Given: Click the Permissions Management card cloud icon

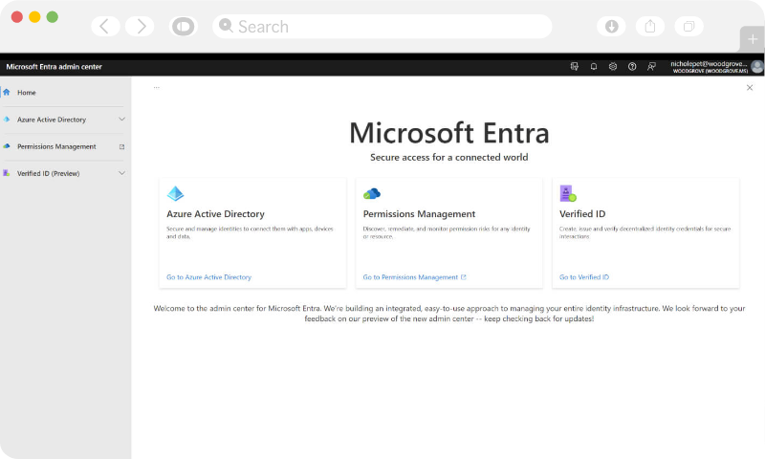Looking at the screenshot, I should [x=372, y=194].
